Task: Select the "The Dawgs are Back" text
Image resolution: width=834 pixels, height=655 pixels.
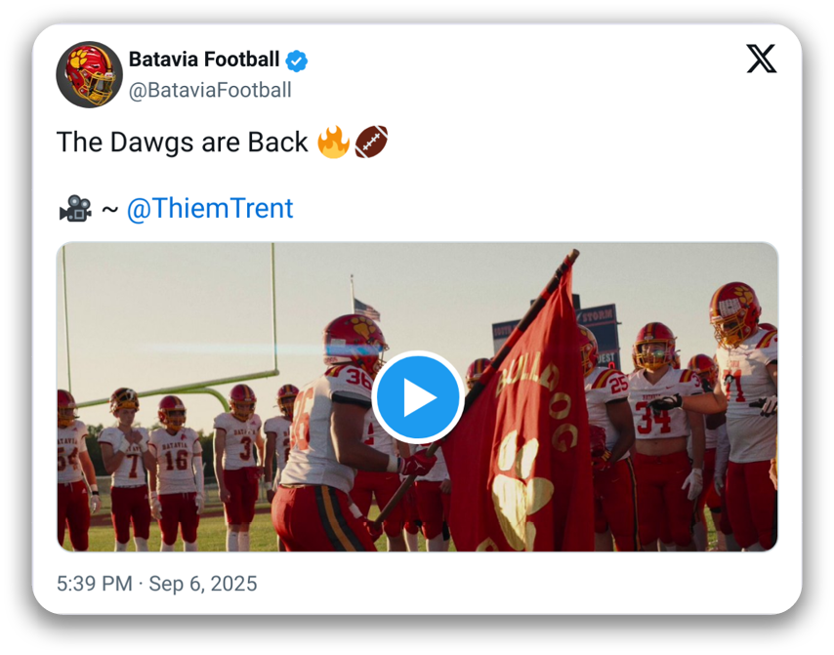Action: point(183,143)
